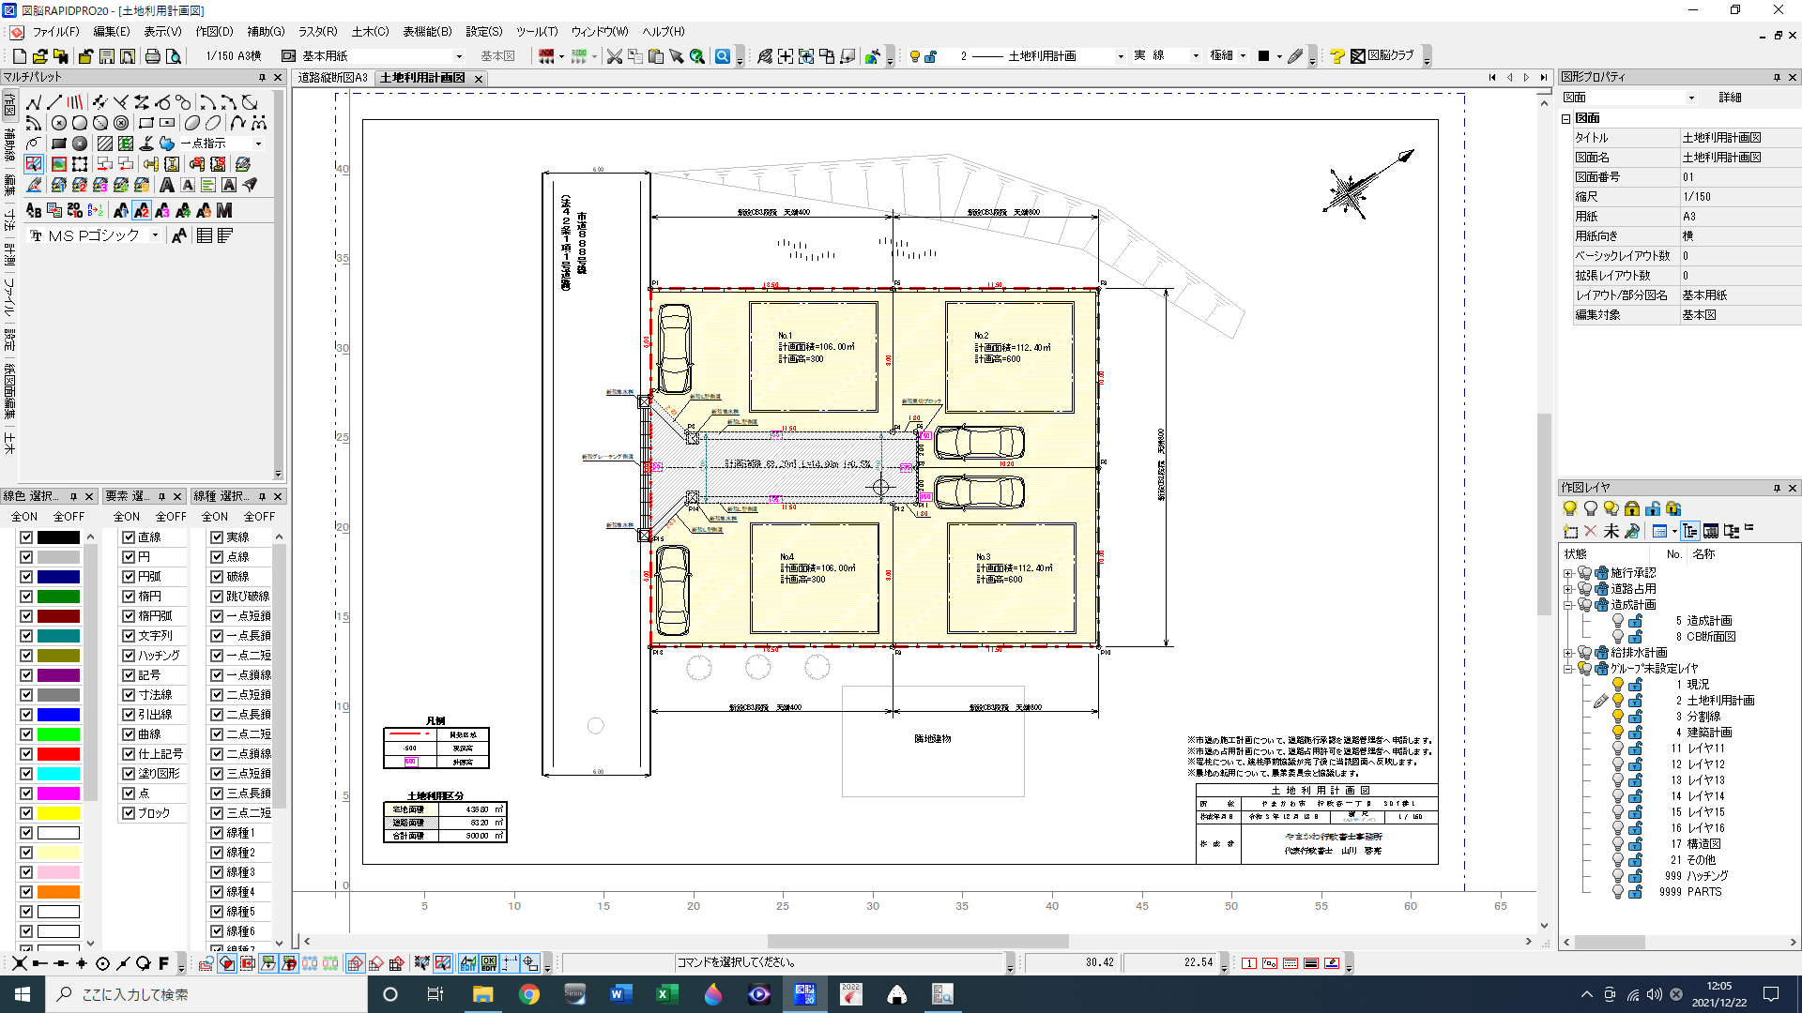Click the pencil line-attribute icon in toolbar
This screenshot has width=1802, height=1013.
click(1295, 56)
